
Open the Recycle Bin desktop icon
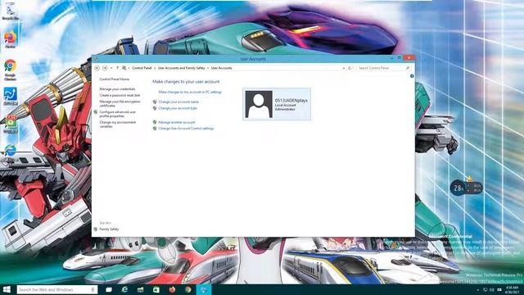tap(11, 11)
